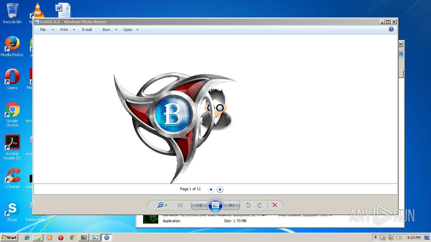Select the Word document desktop icon

[x=63, y=10]
